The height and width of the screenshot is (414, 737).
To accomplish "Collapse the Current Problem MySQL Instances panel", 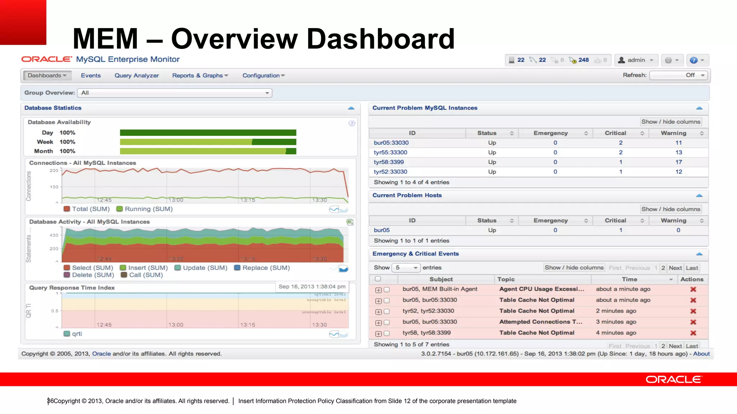I will coord(699,108).
